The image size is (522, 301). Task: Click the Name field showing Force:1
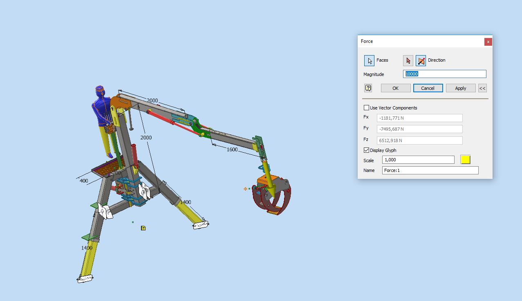pos(430,170)
